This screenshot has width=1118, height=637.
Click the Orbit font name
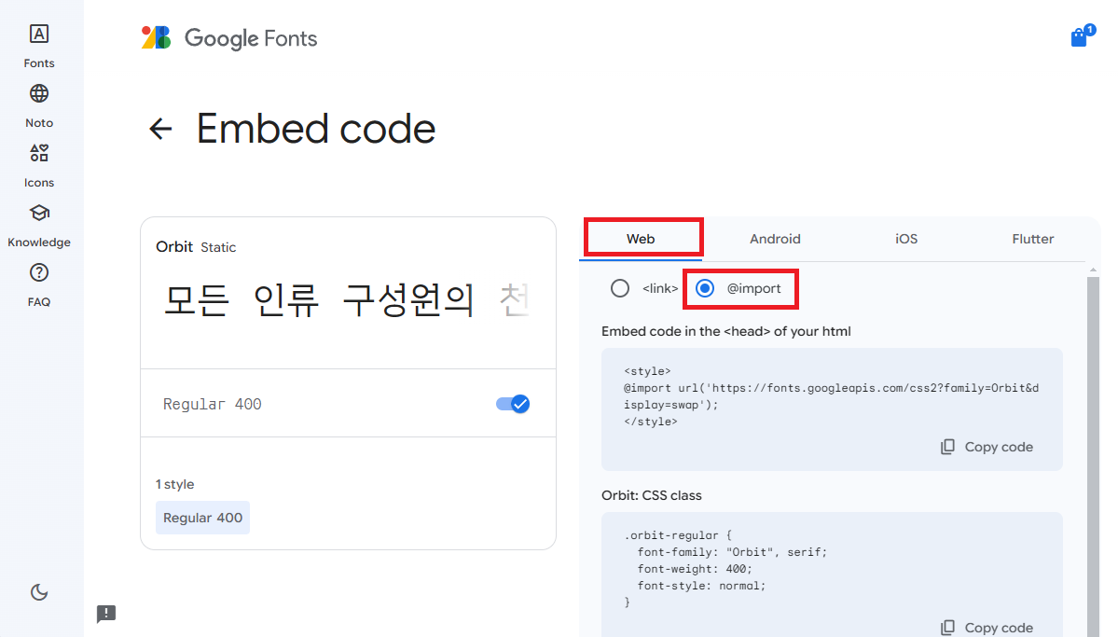(174, 247)
